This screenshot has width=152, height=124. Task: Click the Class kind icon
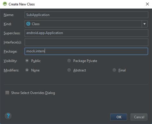coord(28,24)
